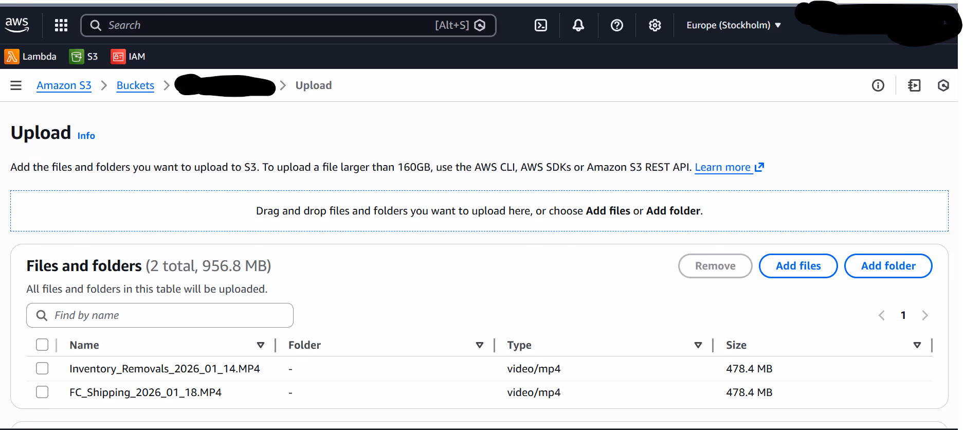964x430 pixels.
Task: Open the tutorials panel icon beside info
Action: (914, 85)
